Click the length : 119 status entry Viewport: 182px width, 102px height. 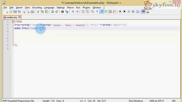(49, 101)
